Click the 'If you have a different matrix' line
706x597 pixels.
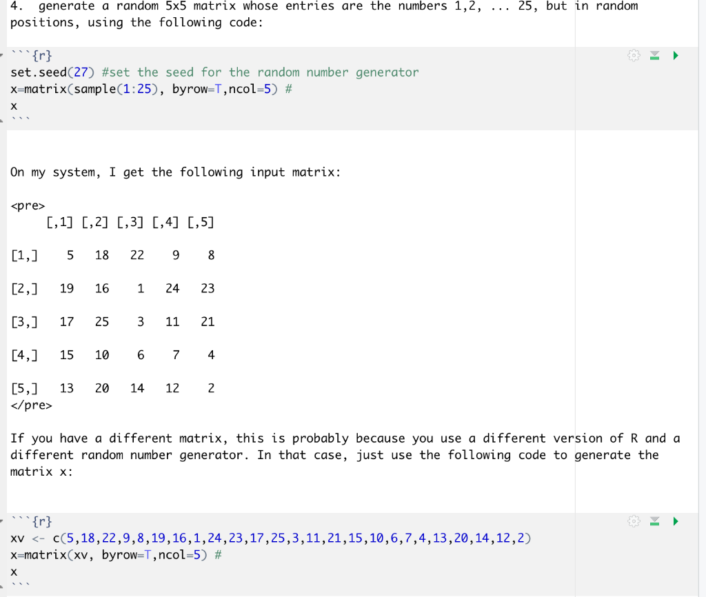[x=345, y=438]
